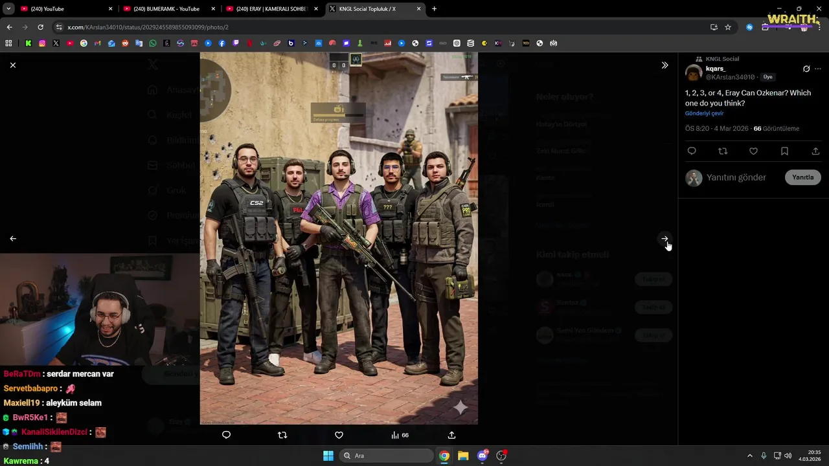Image resolution: width=829 pixels, height=466 pixels.
Task: Click the x.com address bar URL
Action: click(148, 27)
